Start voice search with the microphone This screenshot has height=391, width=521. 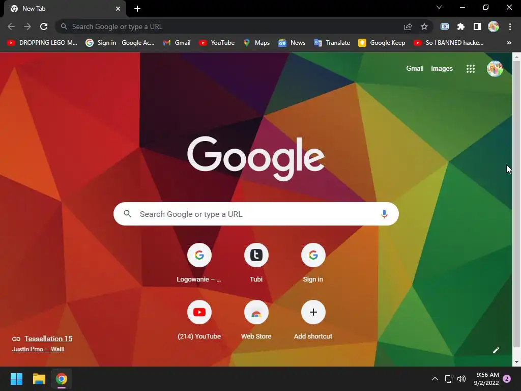(x=384, y=214)
